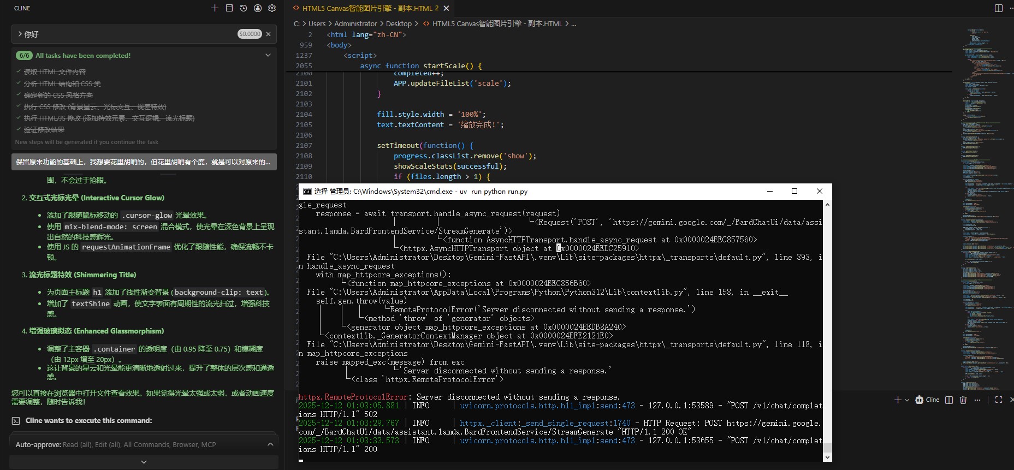The image size is (1014, 470).
Task: Open new terminal profile dropdown arrow
Action: tap(907, 400)
